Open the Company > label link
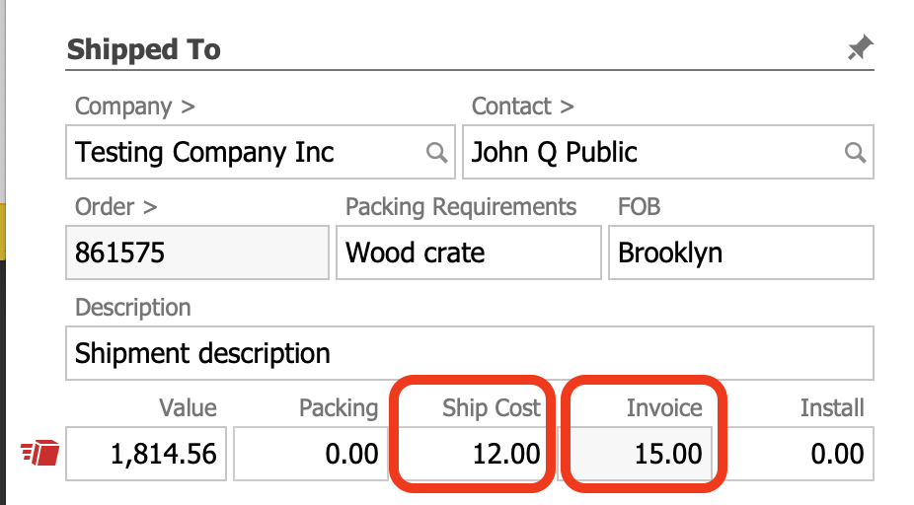 [x=122, y=107]
